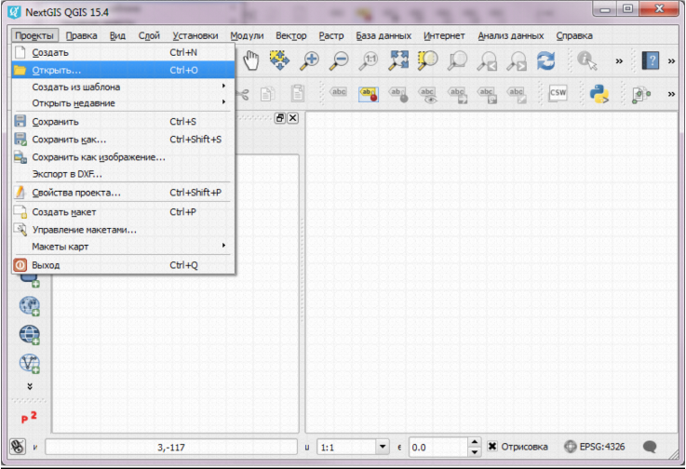Open the messages log speech bubble
This screenshot has height=469, width=686.
coord(650,447)
